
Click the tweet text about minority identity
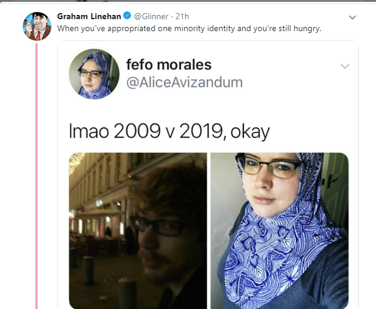pos(189,29)
